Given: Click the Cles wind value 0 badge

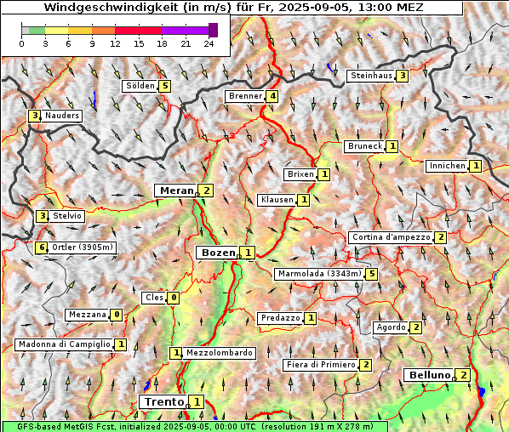Looking at the screenshot, I should [174, 298].
